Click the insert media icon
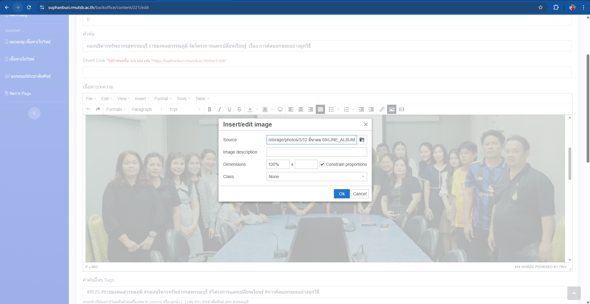 pyautogui.click(x=402, y=109)
